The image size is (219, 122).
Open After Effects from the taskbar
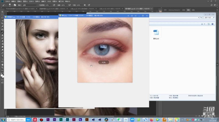[x=54, y=120]
